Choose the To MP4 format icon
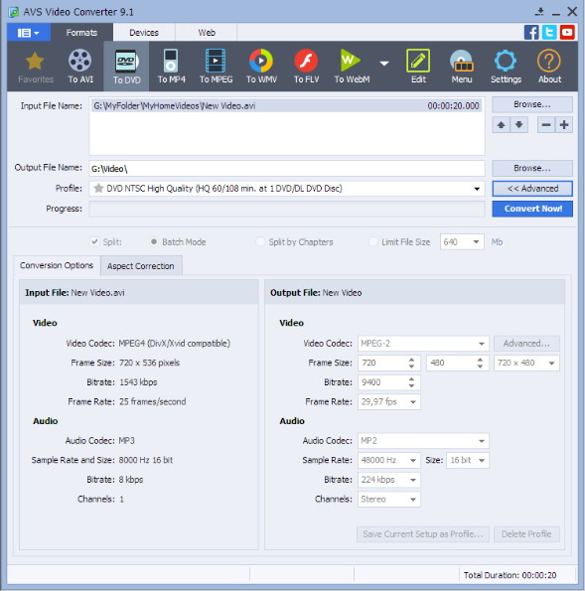The width and height of the screenshot is (585, 591). click(x=171, y=67)
